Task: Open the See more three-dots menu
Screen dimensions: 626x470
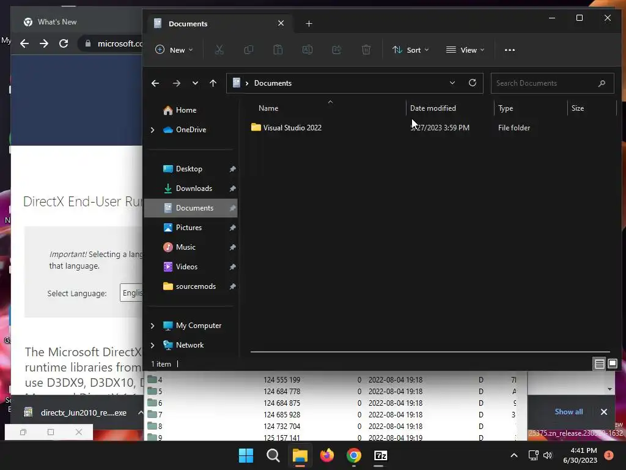Action: [509, 50]
